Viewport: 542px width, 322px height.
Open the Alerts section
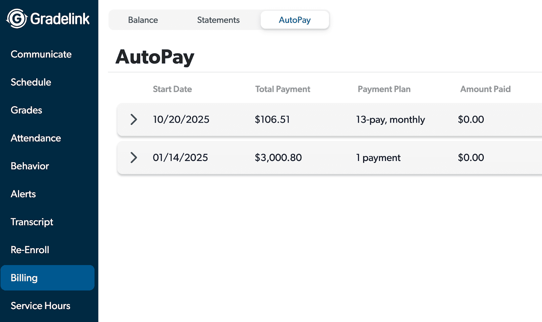[23, 194]
